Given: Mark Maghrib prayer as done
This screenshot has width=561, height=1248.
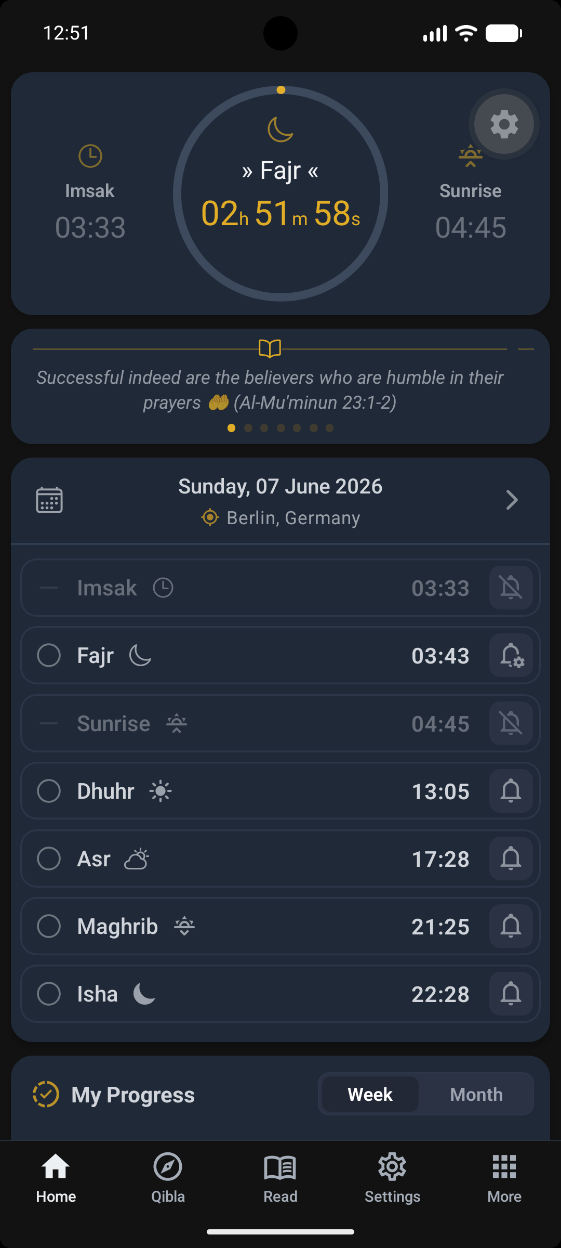Looking at the screenshot, I should coord(49,926).
